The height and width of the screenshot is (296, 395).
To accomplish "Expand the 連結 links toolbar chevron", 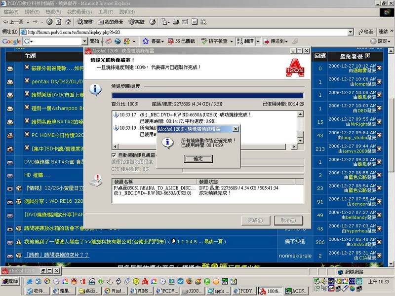I will [392, 31].
